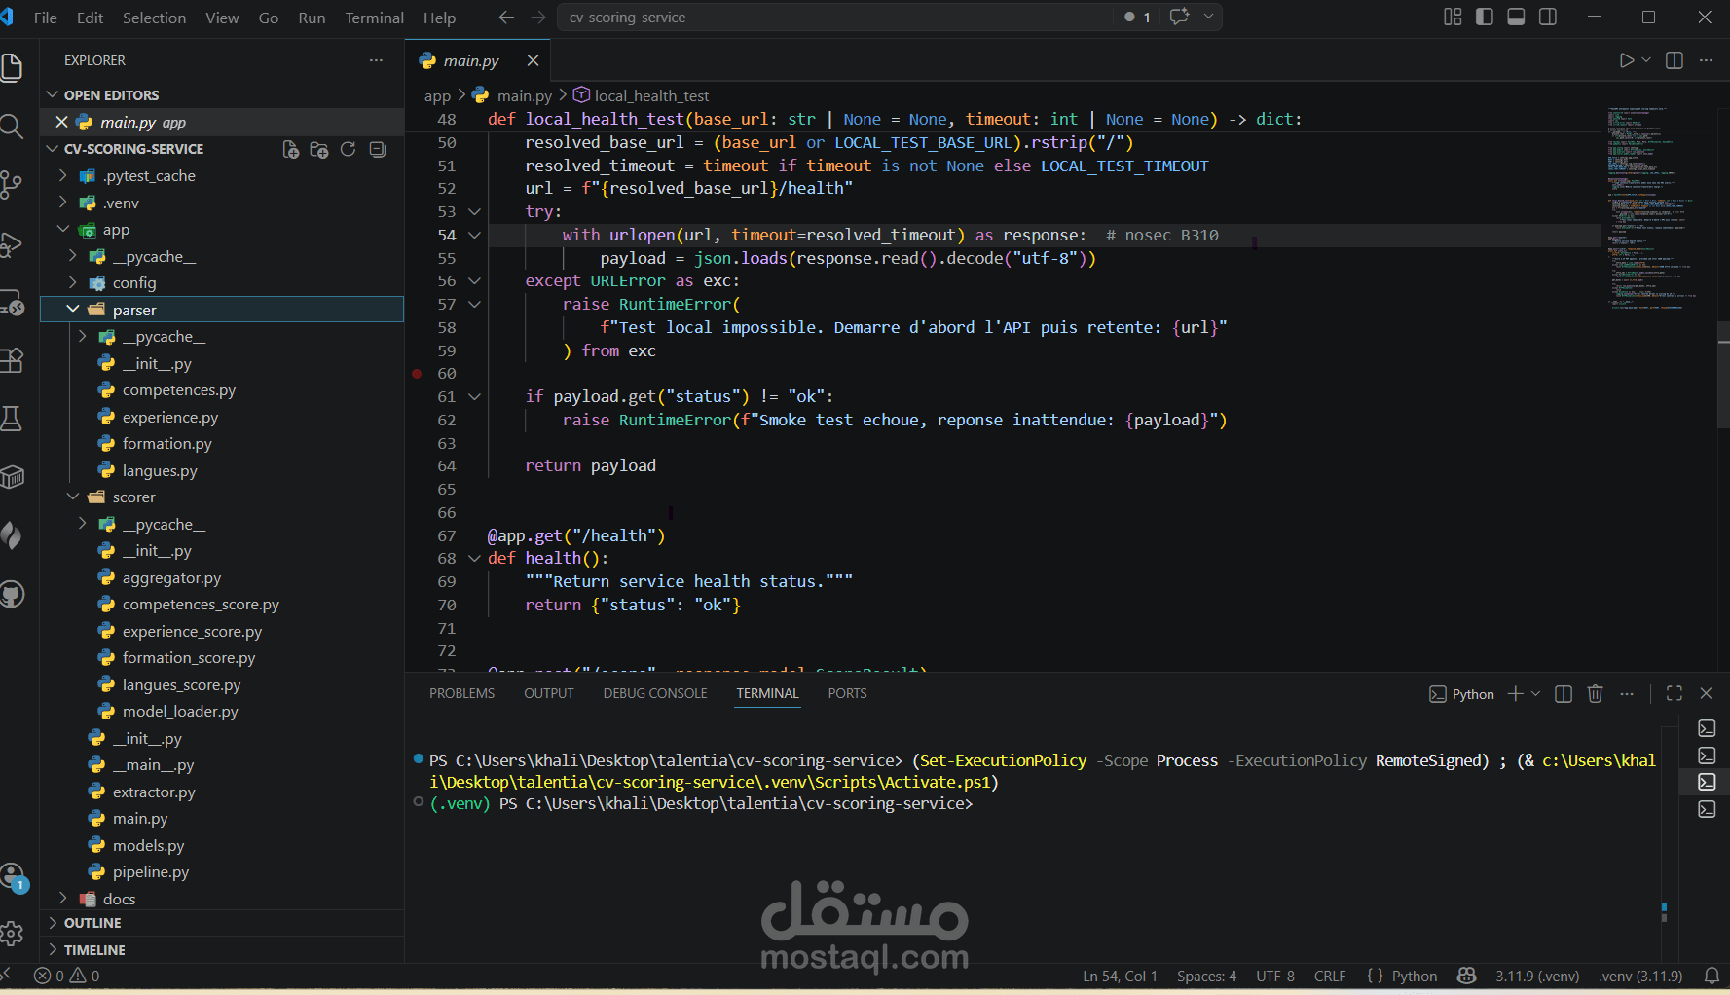This screenshot has height=995, width=1730.
Task: Change UTF-8 encoding in status bar
Action: coord(1274,976)
